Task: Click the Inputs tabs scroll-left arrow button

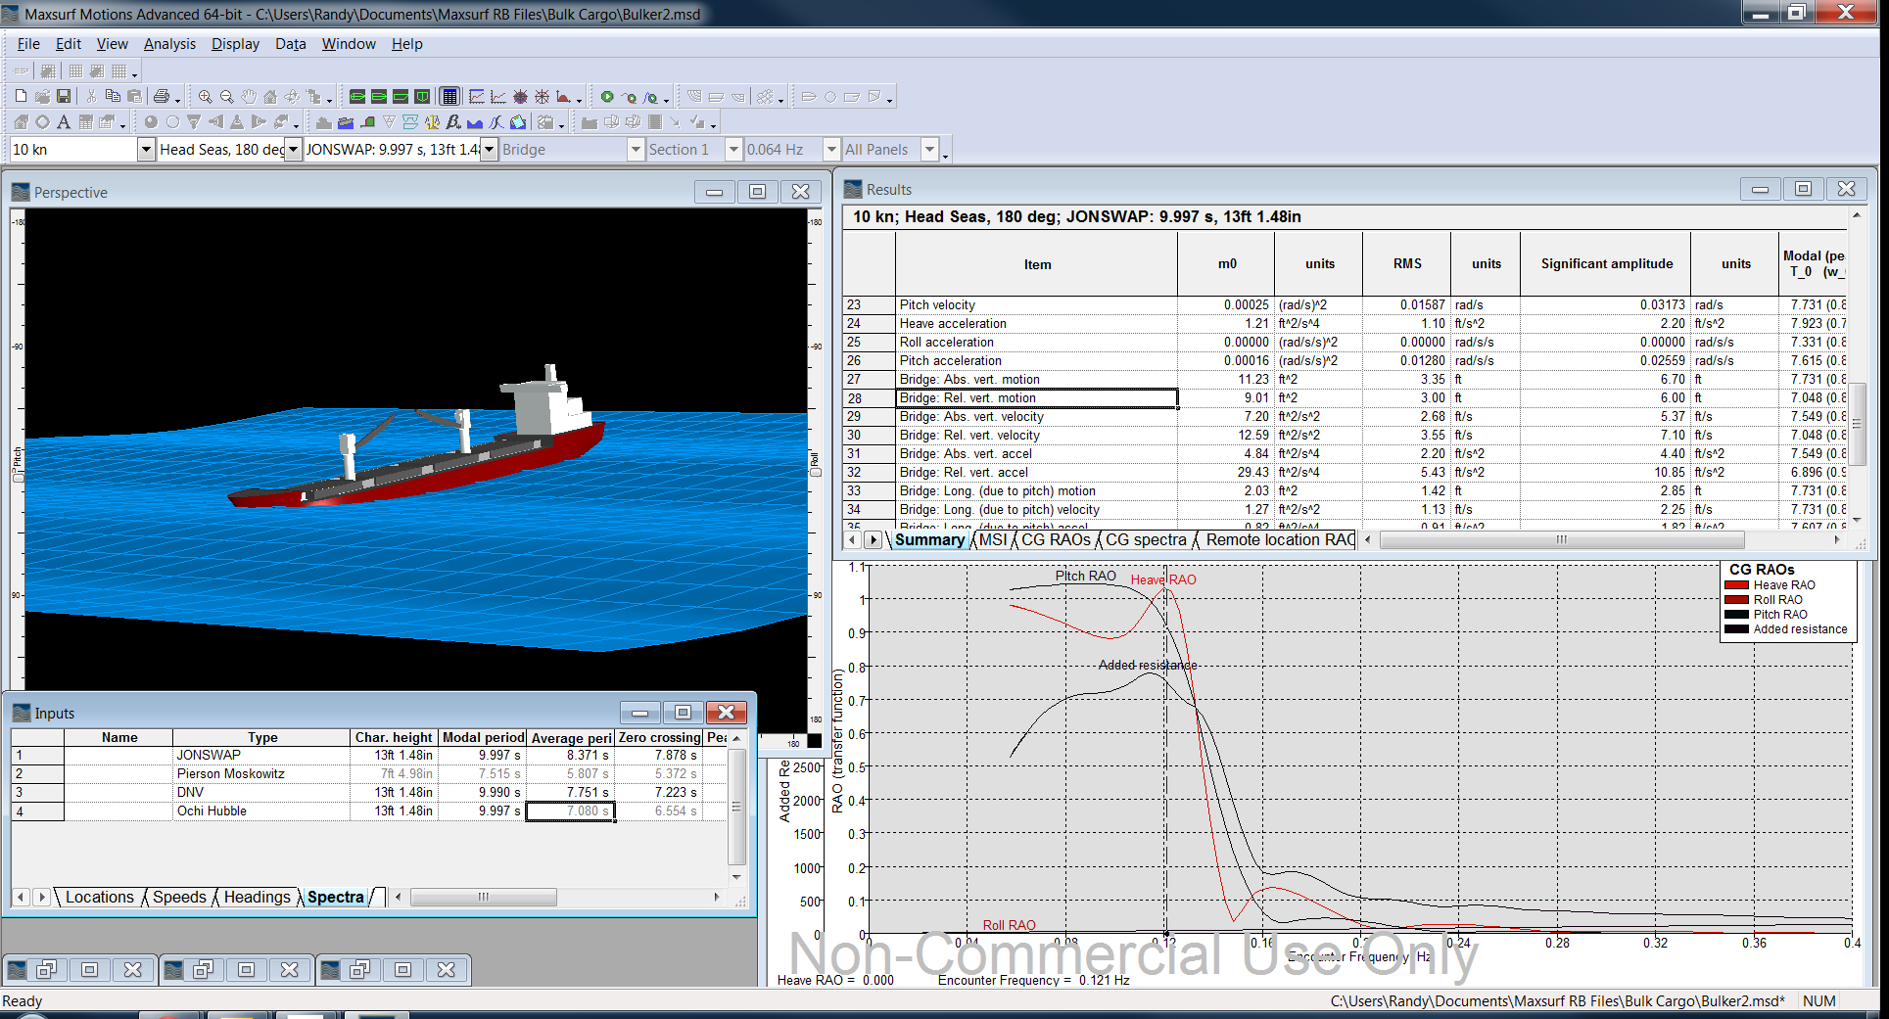Action: pos(21,897)
